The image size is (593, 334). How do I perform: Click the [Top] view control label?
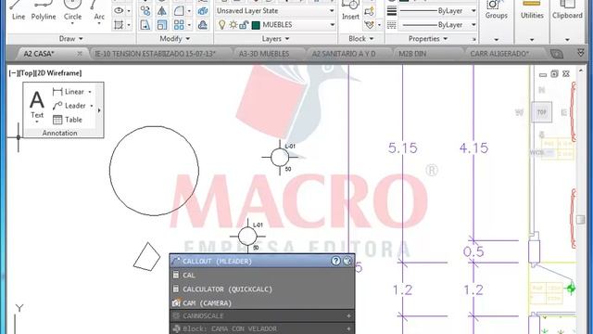(26, 73)
